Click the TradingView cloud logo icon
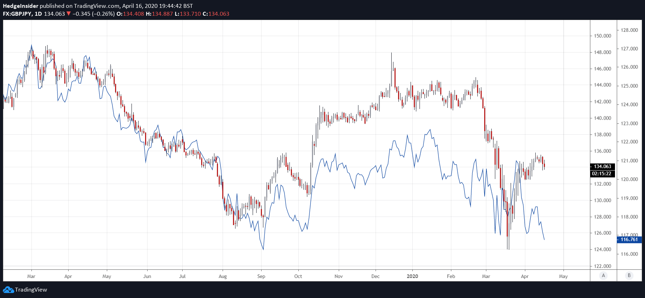The width and height of the screenshot is (645, 298). [8, 290]
